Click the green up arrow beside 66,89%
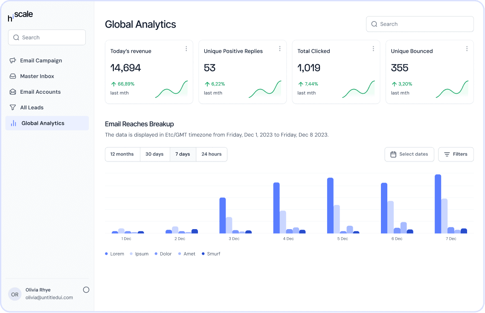The image size is (485, 313). click(x=113, y=84)
